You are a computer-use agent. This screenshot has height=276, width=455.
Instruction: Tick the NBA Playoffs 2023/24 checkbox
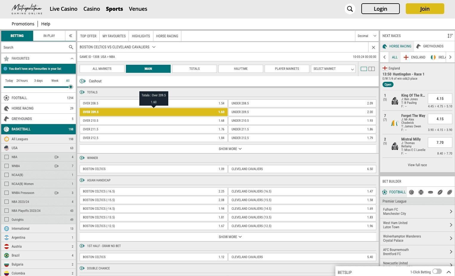pyautogui.click(x=7, y=211)
